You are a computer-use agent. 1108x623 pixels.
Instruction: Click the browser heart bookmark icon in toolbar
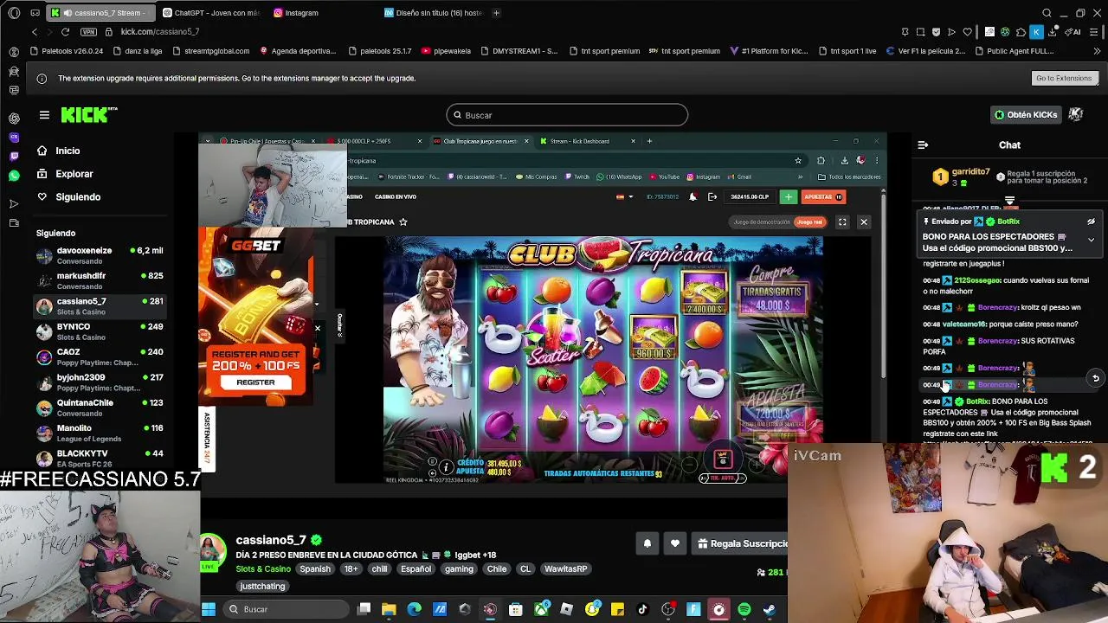[967, 32]
